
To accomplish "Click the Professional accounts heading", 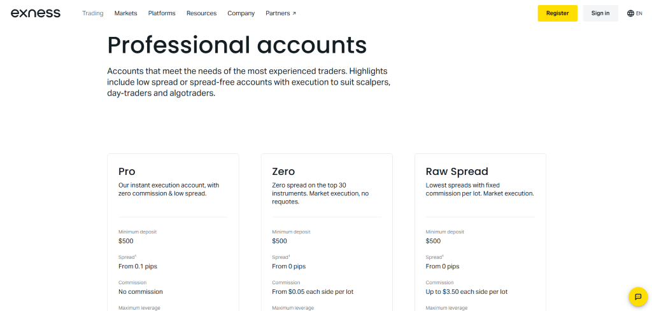I will point(237,45).
